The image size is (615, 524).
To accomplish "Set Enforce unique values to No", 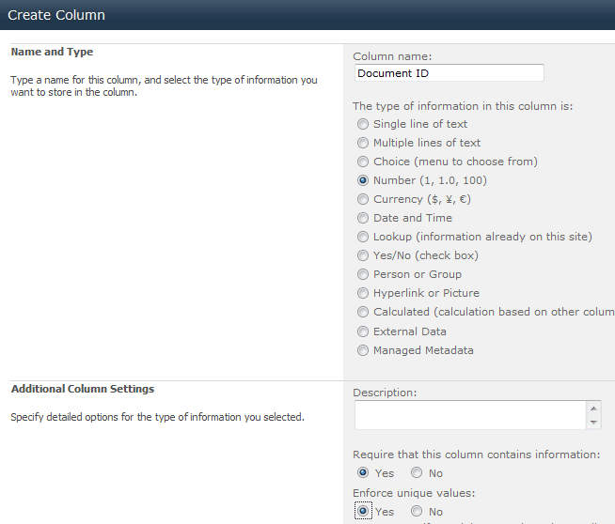I will coord(417,512).
